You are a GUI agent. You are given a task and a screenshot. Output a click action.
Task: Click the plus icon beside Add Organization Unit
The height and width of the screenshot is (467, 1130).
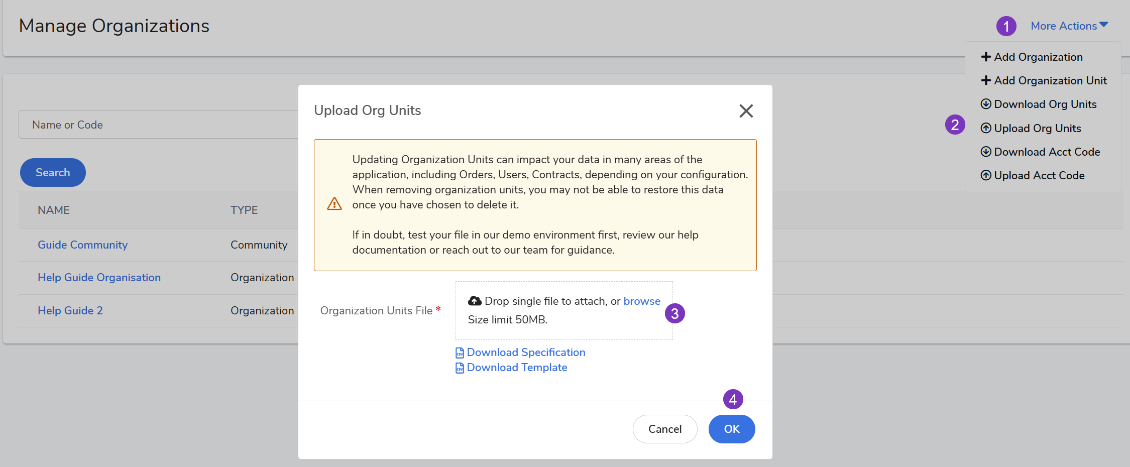986,80
